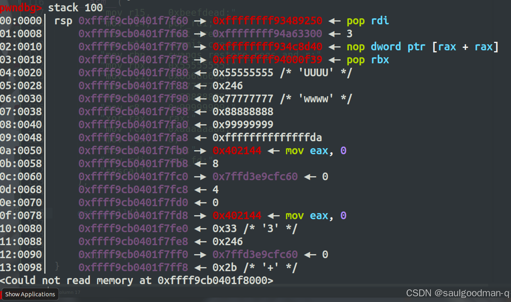Viewport: 511px width, 302px height.
Task: Click value 0x99999999
Action: tap(243, 125)
